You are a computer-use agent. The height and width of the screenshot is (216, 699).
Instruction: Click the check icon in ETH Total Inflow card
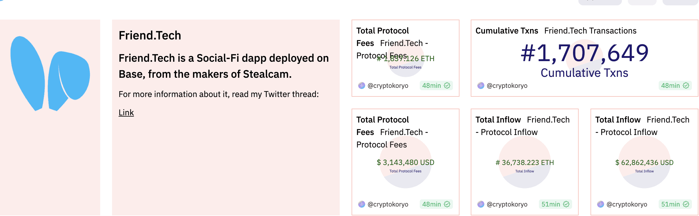[x=566, y=204]
